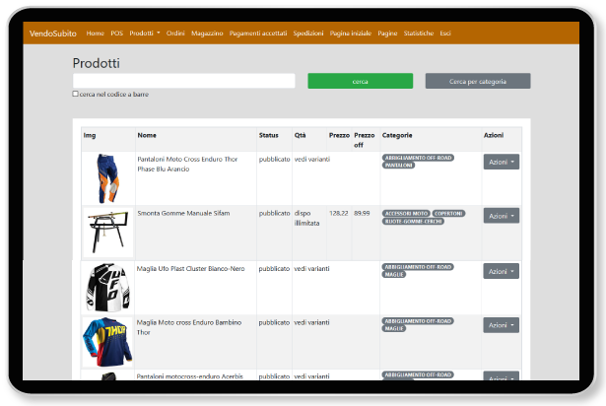The image size is (606, 406).
Task: Click the green cerca button
Action: [361, 81]
